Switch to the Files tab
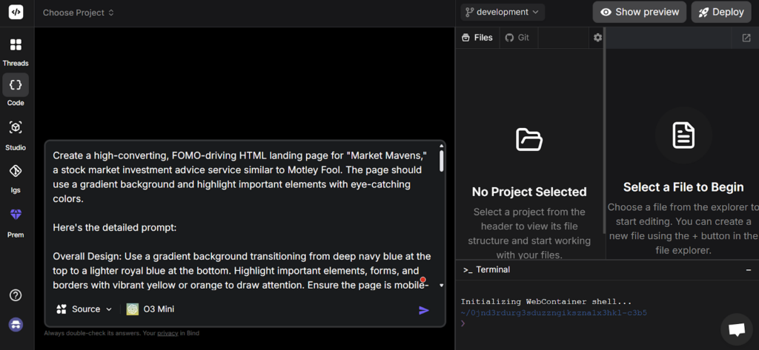This screenshot has width=759, height=350. point(477,38)
